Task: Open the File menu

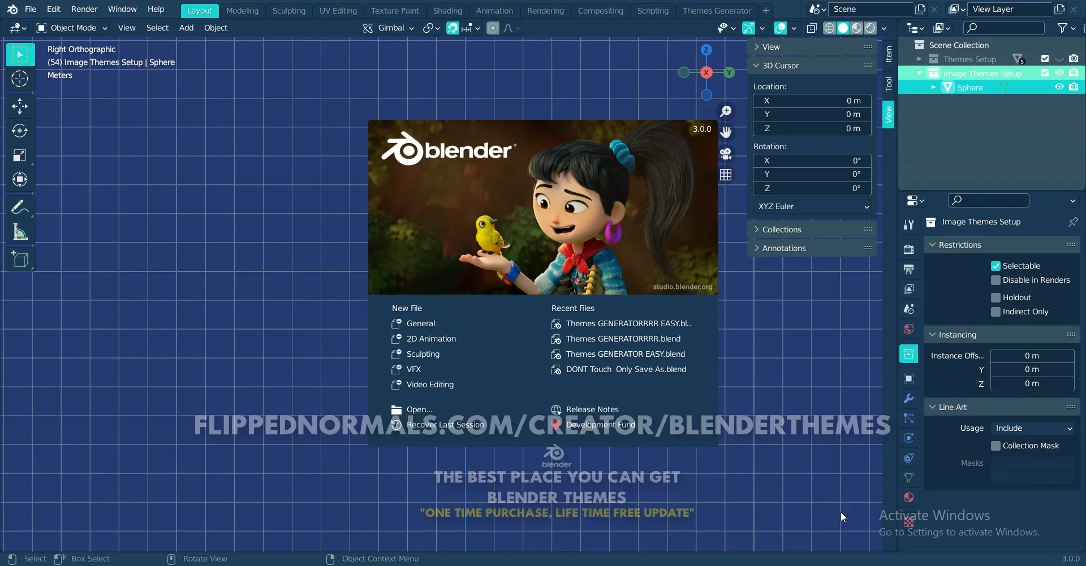Action: (x=31, y=9)
